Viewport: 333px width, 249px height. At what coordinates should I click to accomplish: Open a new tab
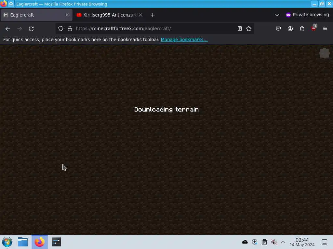tap(153, 15)
